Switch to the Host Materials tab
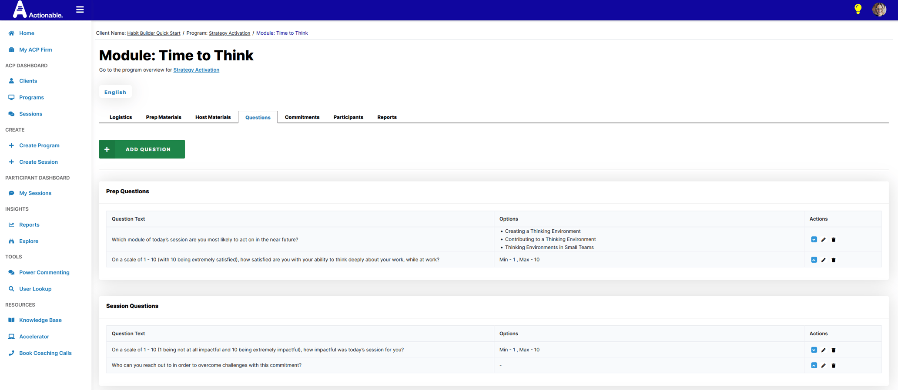This screenshot has height=390, width=898. tap(213, 117)
